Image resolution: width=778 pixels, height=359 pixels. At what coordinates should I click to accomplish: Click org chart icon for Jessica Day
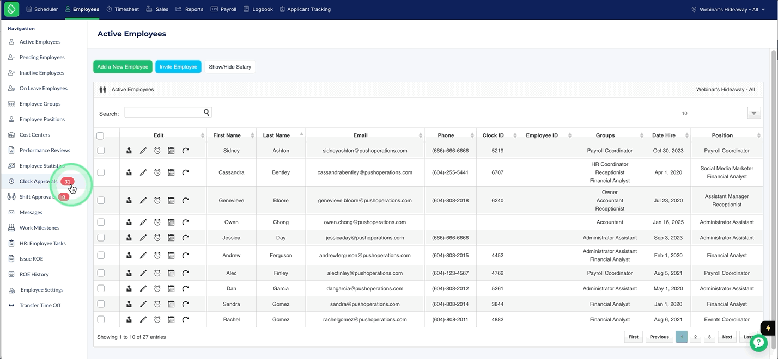pyautogui.click(x=129, y=238)
